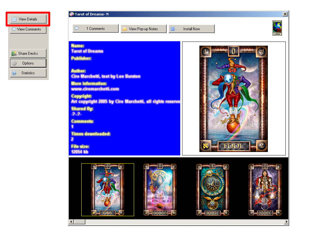Viewport: 314px width, 236px height.
Task: Click the question mark icon on Statistics
Action: pos(14,73)
